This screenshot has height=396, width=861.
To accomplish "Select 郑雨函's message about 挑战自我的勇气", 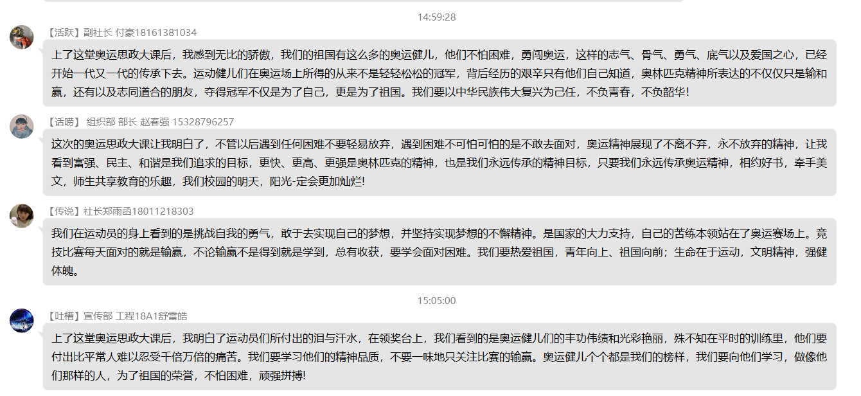I will pyautogui.click(x=439, y=252).
